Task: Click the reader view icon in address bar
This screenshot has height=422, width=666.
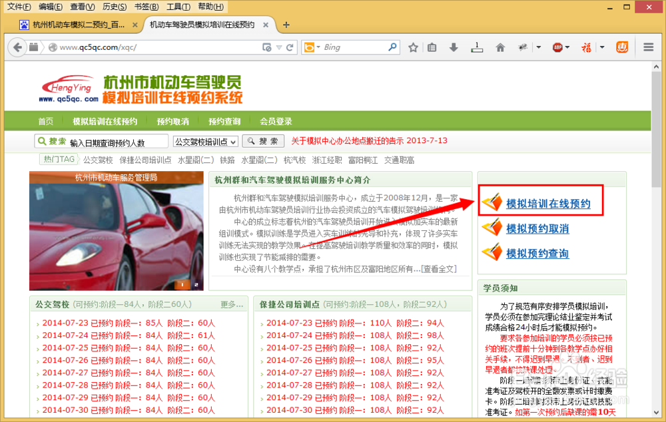Action: click(x=267, y=47)
